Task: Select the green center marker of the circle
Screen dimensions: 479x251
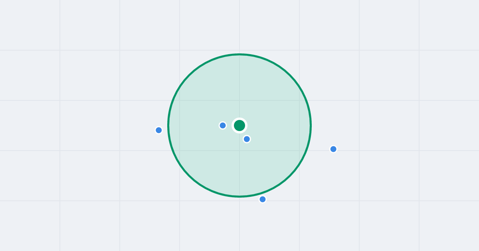Action: point(239,125)
